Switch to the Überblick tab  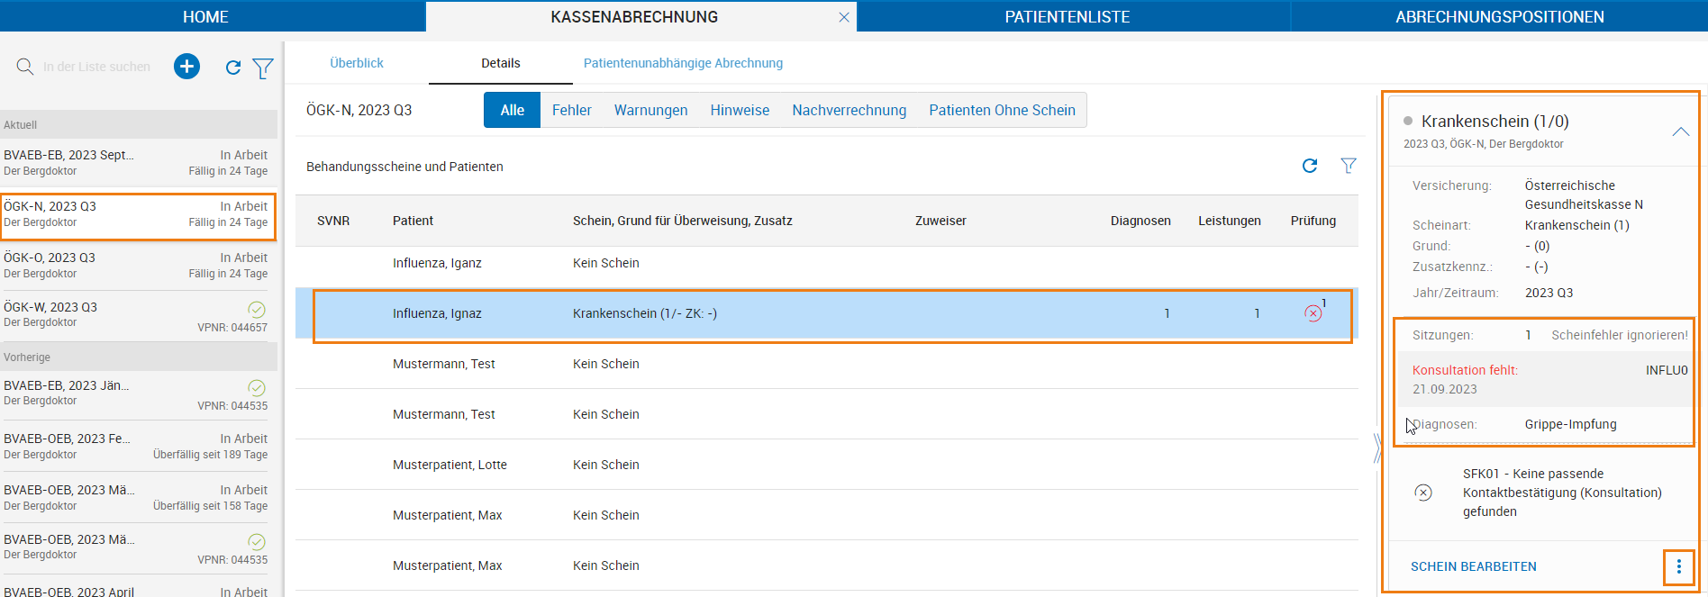pyautogui.click(x=357, y=63)
